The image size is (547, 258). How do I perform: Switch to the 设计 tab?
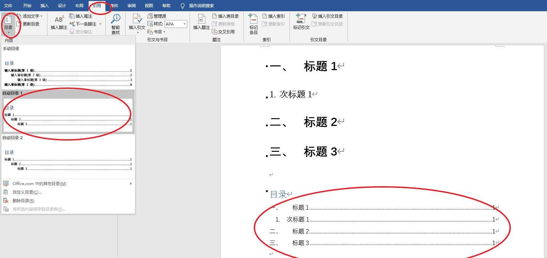[x=62, y=6]
